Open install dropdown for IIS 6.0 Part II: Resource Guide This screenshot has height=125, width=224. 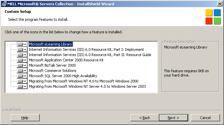point(22,55)
